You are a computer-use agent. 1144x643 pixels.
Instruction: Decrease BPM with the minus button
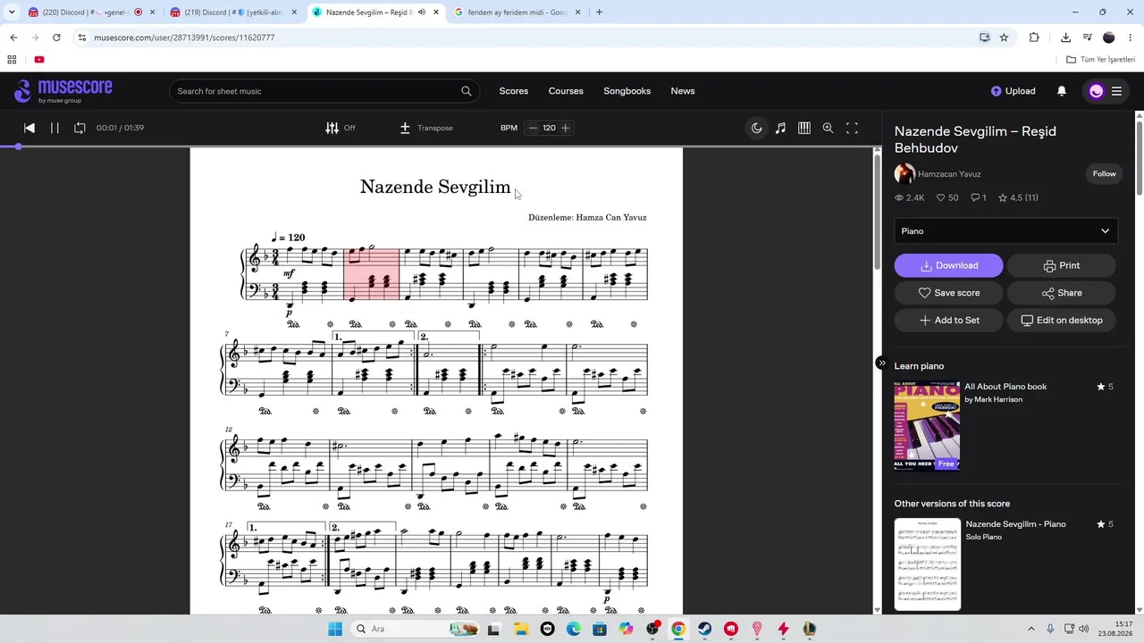533,128
